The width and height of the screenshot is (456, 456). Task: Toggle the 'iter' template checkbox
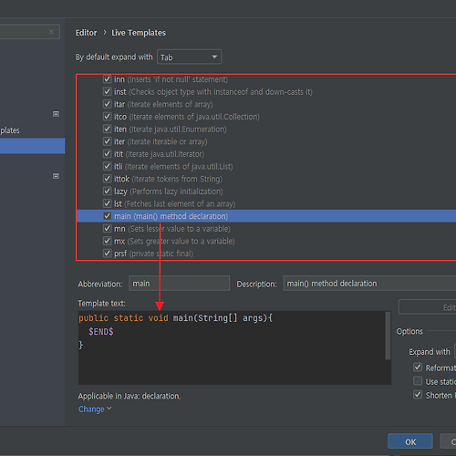point(107,141)
